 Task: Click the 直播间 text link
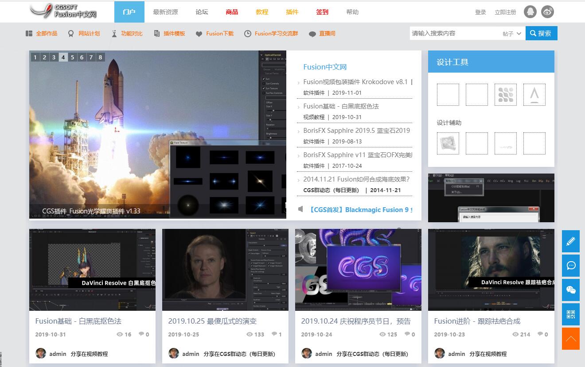(327, 34)
